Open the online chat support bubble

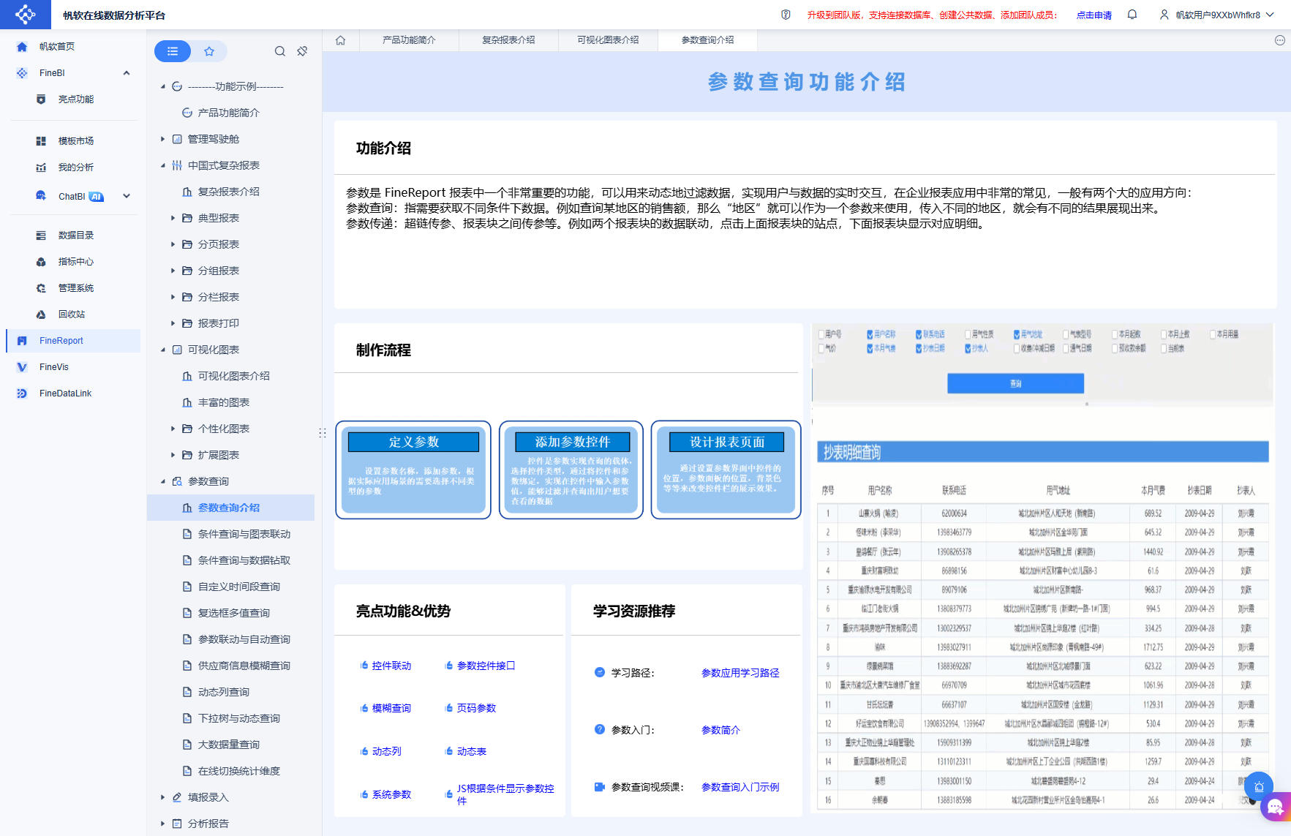pyautogui.click(x=1276, y=807)
